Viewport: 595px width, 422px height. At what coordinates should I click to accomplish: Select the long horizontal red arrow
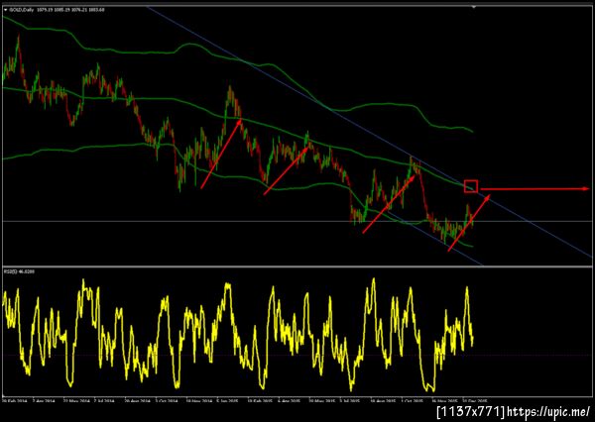[535, 188]
